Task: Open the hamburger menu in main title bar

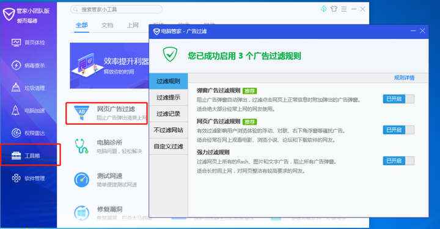Action: tap(344, 9)
